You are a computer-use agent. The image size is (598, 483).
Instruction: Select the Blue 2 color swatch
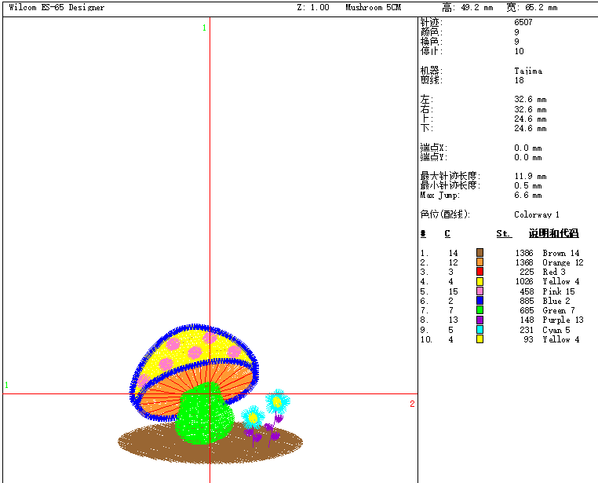click(479, 301)
